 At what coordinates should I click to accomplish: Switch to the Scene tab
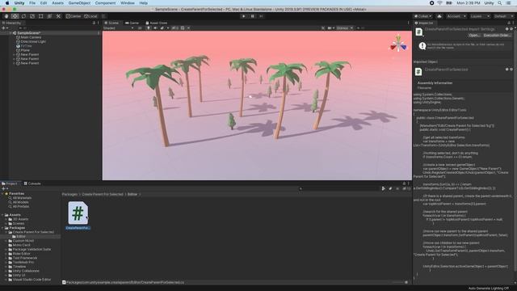coord(111,23)
